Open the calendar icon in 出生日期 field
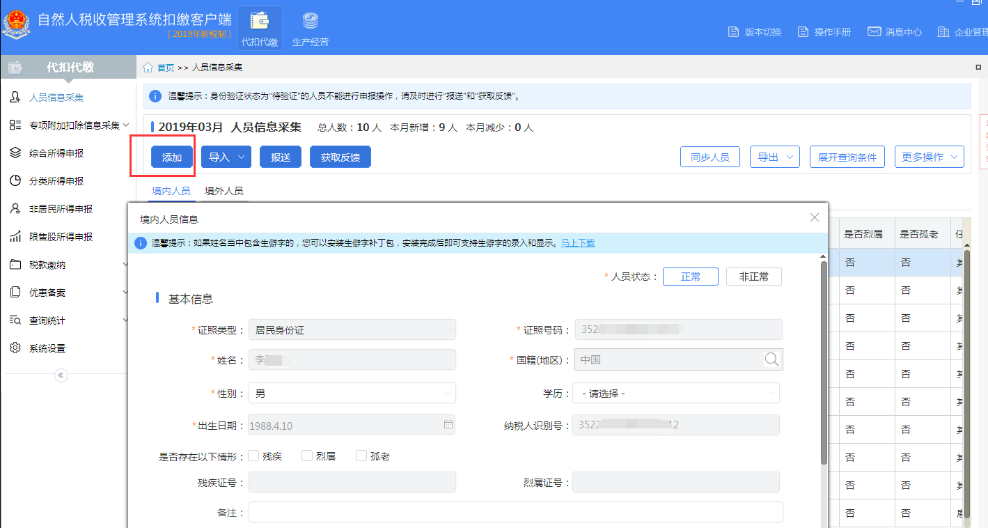The width and height of the screenshot is (988, 528). (x=448, y=424)
